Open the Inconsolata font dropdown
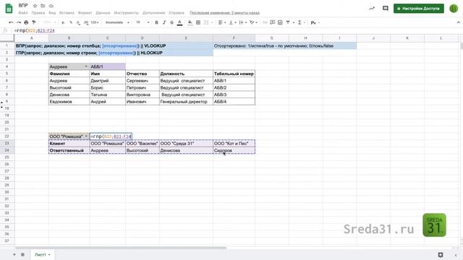The width and height of the screenshot is (463, 260). point(117,22)
